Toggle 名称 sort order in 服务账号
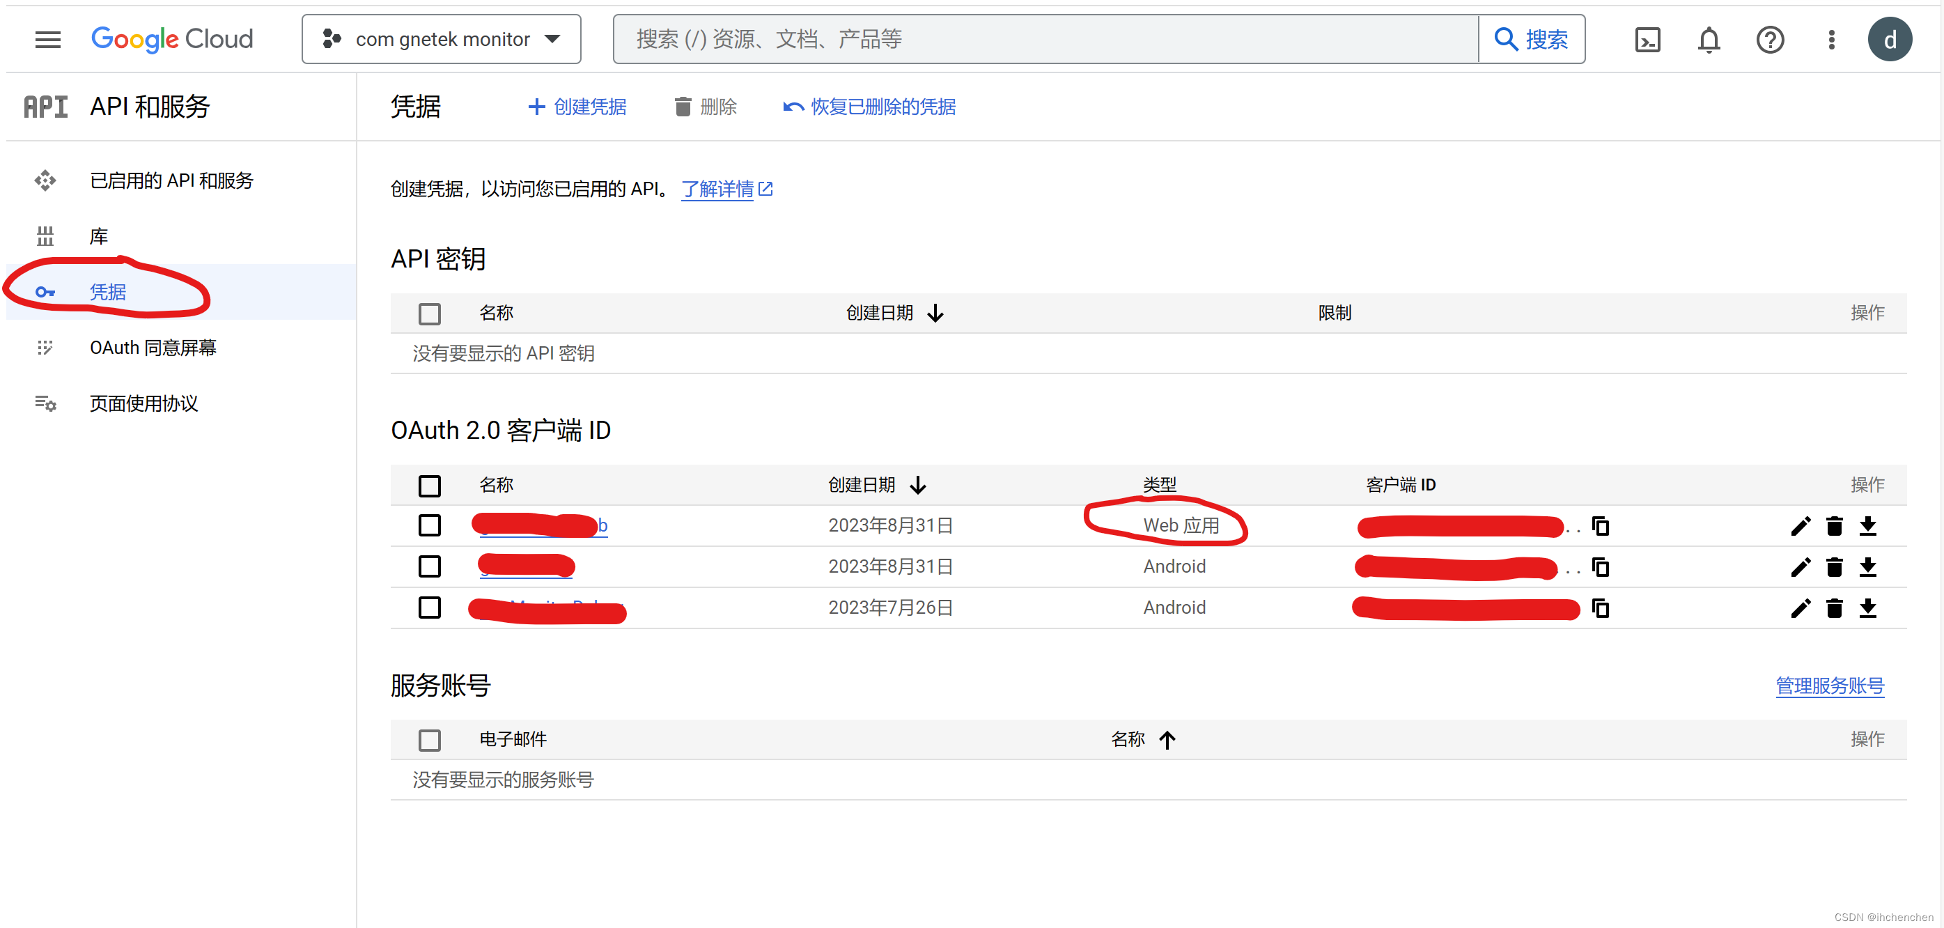Image resolution: width=1944 pixels, height=928 pixels. [x=1142, y=740]
